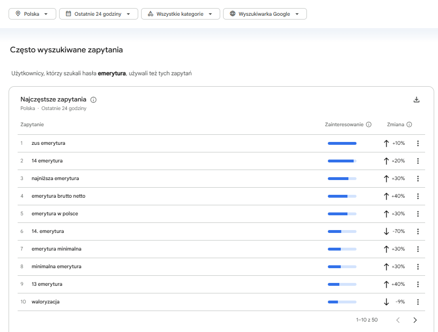Screen dimensions: 438x332
Task: Select the query emerytura minimalna
Action: tap(56, 249)
